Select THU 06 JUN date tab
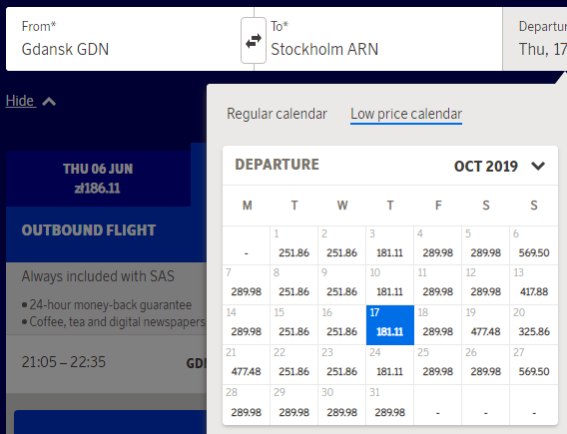This screenshot has height=434, width=567. coord(98,179)
